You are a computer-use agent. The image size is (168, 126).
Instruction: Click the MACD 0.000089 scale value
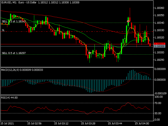[x=160, y=69]
